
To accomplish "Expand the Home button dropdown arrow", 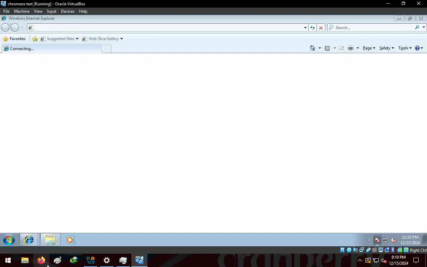I will 320,48.
